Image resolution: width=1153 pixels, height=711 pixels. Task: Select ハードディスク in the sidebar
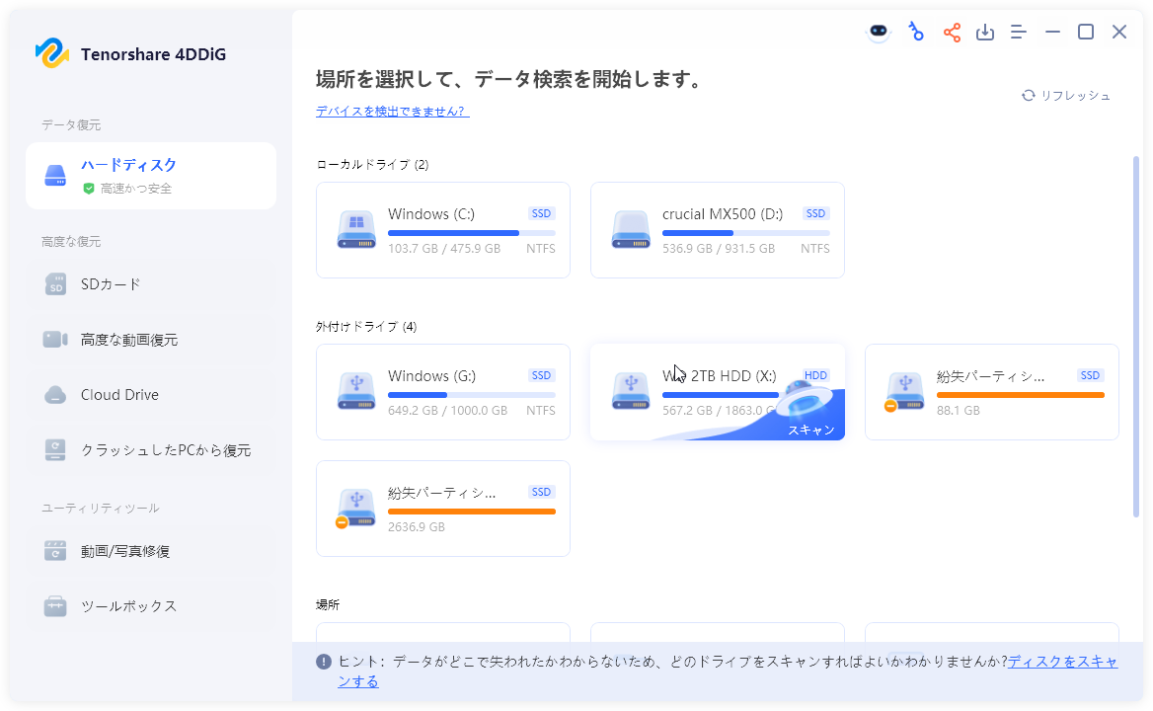coord(151,176)
